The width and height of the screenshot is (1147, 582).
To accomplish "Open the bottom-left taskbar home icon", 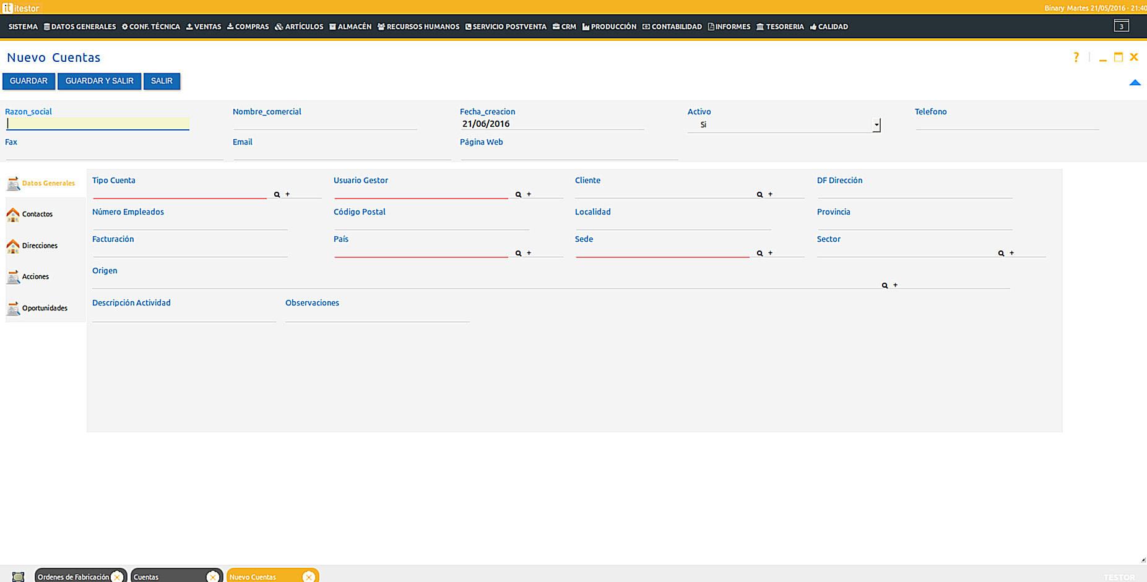I will click(18, 576).
